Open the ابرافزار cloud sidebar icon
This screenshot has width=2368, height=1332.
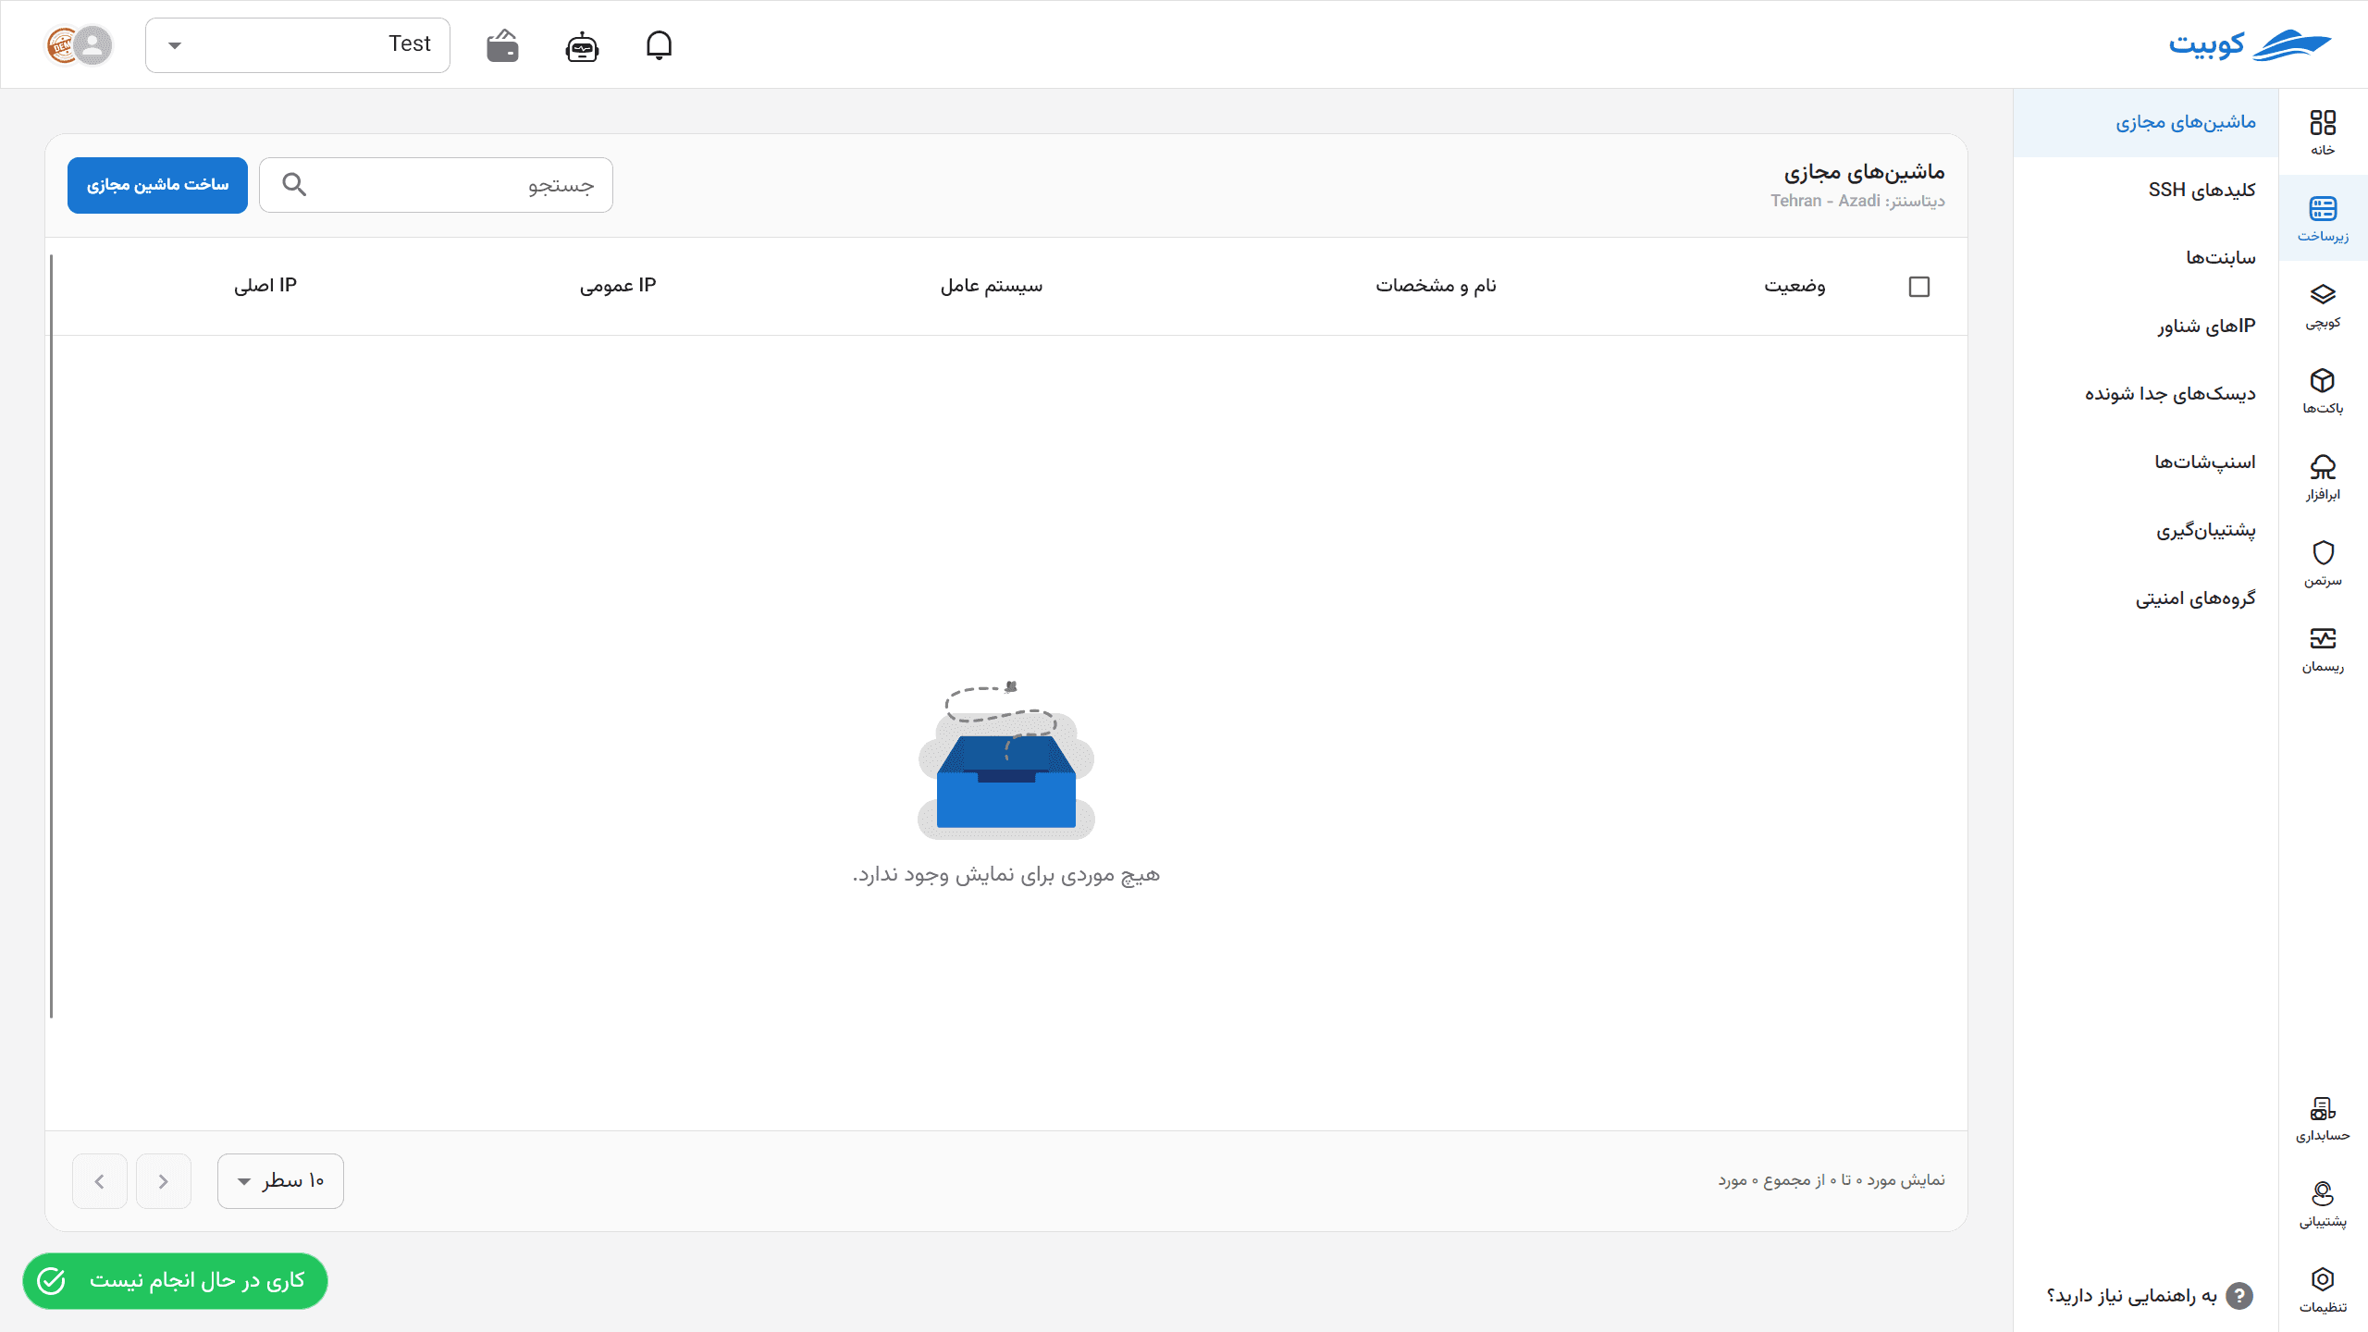tap(2323, 477)
